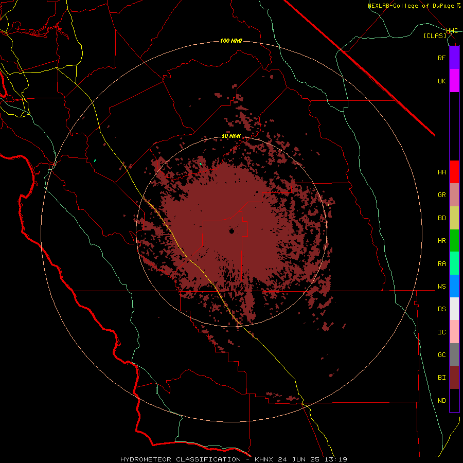Click the RA mint legend swatch
This screenshot has height=463, width=463.
[454, 263]
